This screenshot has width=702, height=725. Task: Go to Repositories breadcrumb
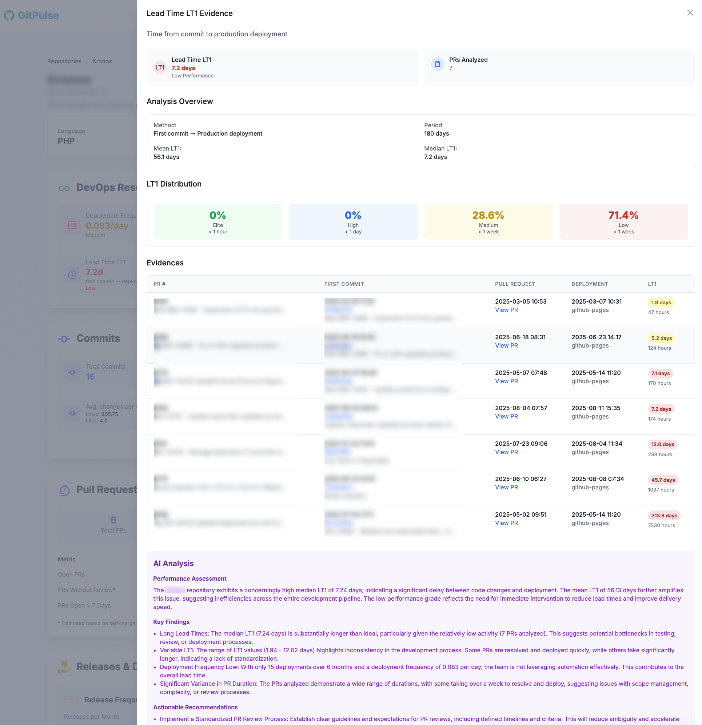point(64,61)
